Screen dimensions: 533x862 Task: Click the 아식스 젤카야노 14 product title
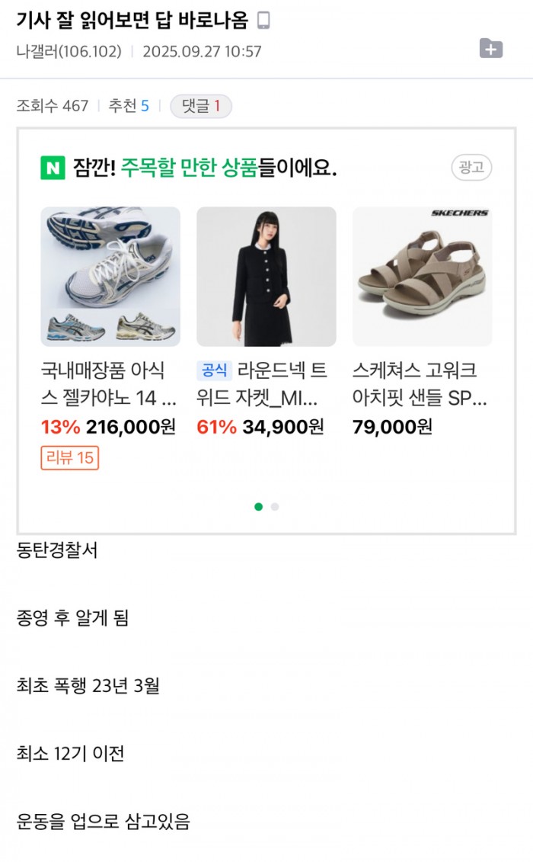point(109,384)
